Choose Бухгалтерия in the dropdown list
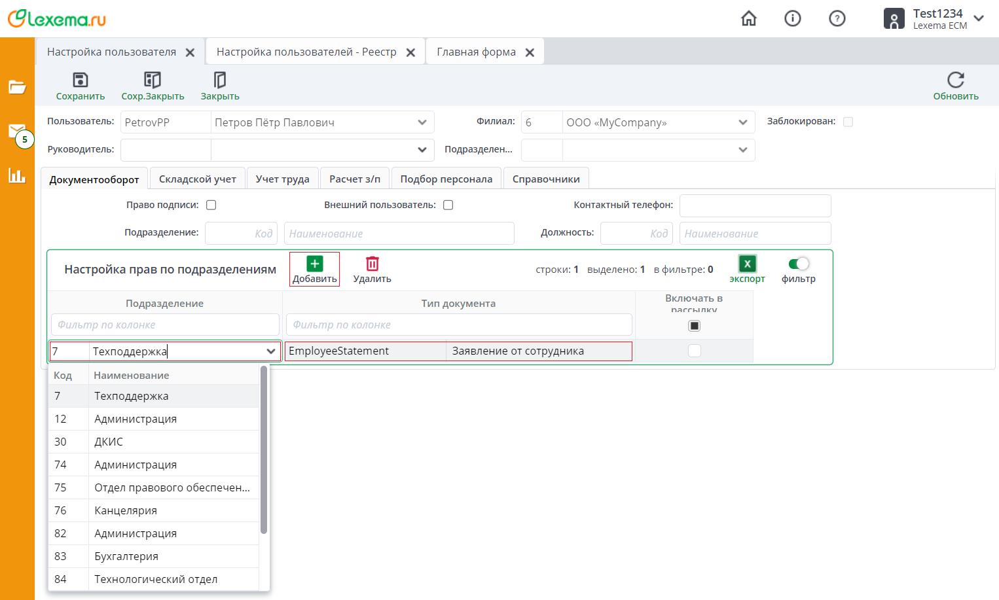 pos(126,556)
